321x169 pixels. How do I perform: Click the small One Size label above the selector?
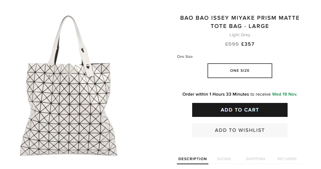pos(185,57)
